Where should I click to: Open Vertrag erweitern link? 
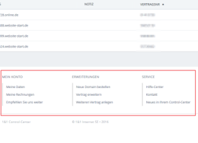tap(89, 95)
